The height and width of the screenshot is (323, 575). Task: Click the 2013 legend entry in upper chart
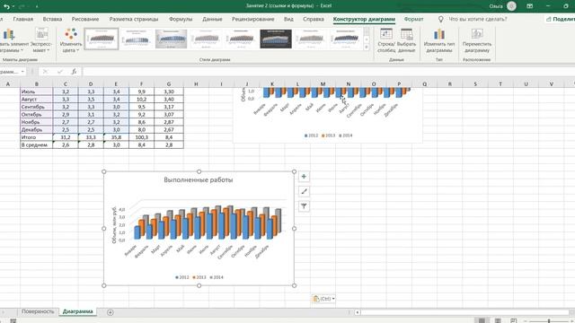(x=328, y=135)
